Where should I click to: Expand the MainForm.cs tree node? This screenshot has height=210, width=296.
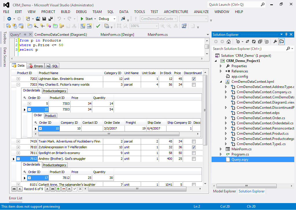[221, 149]
